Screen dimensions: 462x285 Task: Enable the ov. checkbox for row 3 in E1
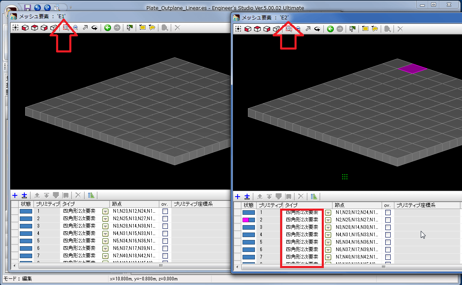[165, 226]
